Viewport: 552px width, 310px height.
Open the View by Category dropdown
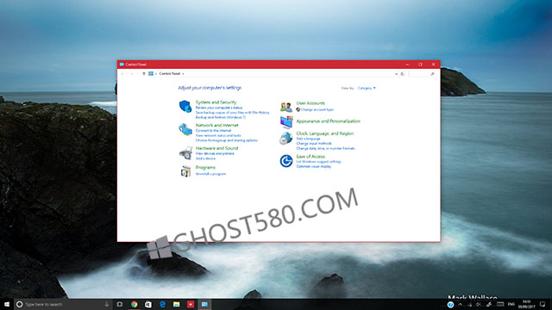tap(367, 88)
